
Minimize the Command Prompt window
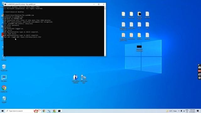(94, 4)
